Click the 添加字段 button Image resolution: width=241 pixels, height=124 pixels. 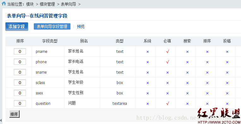pos(17,27)
